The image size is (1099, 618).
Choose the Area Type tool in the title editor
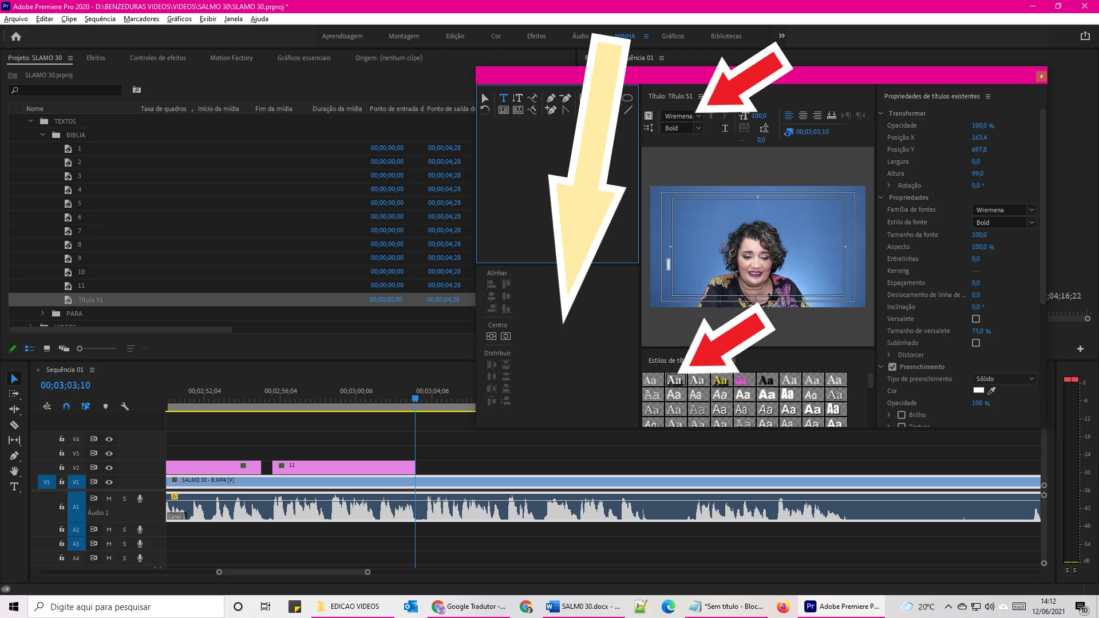(504, 110)
